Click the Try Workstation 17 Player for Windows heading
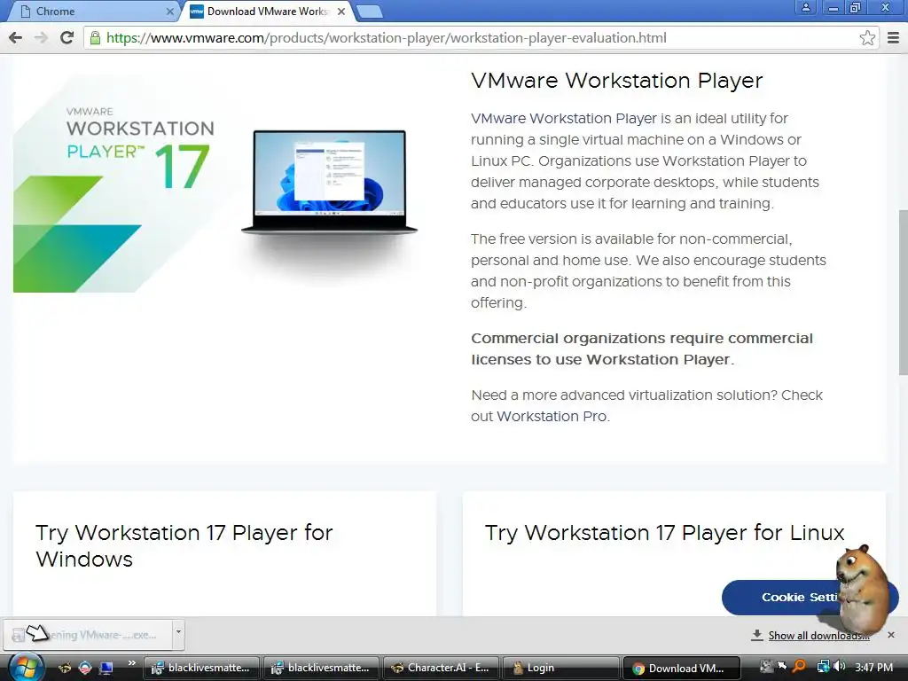This screenshot has width=908, height=681. 184,546
